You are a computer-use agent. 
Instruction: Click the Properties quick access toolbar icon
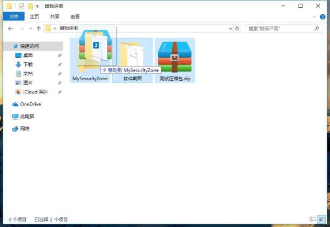21,6
